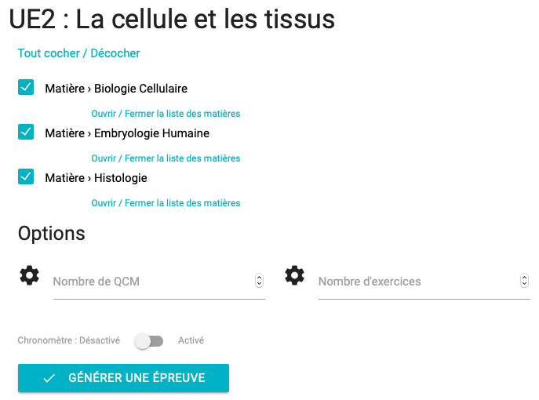Click the gear icon beside Nombre d'exercices
Image resolution: width=539 pixels, height=400 pixels.
[x=294, y=275]
